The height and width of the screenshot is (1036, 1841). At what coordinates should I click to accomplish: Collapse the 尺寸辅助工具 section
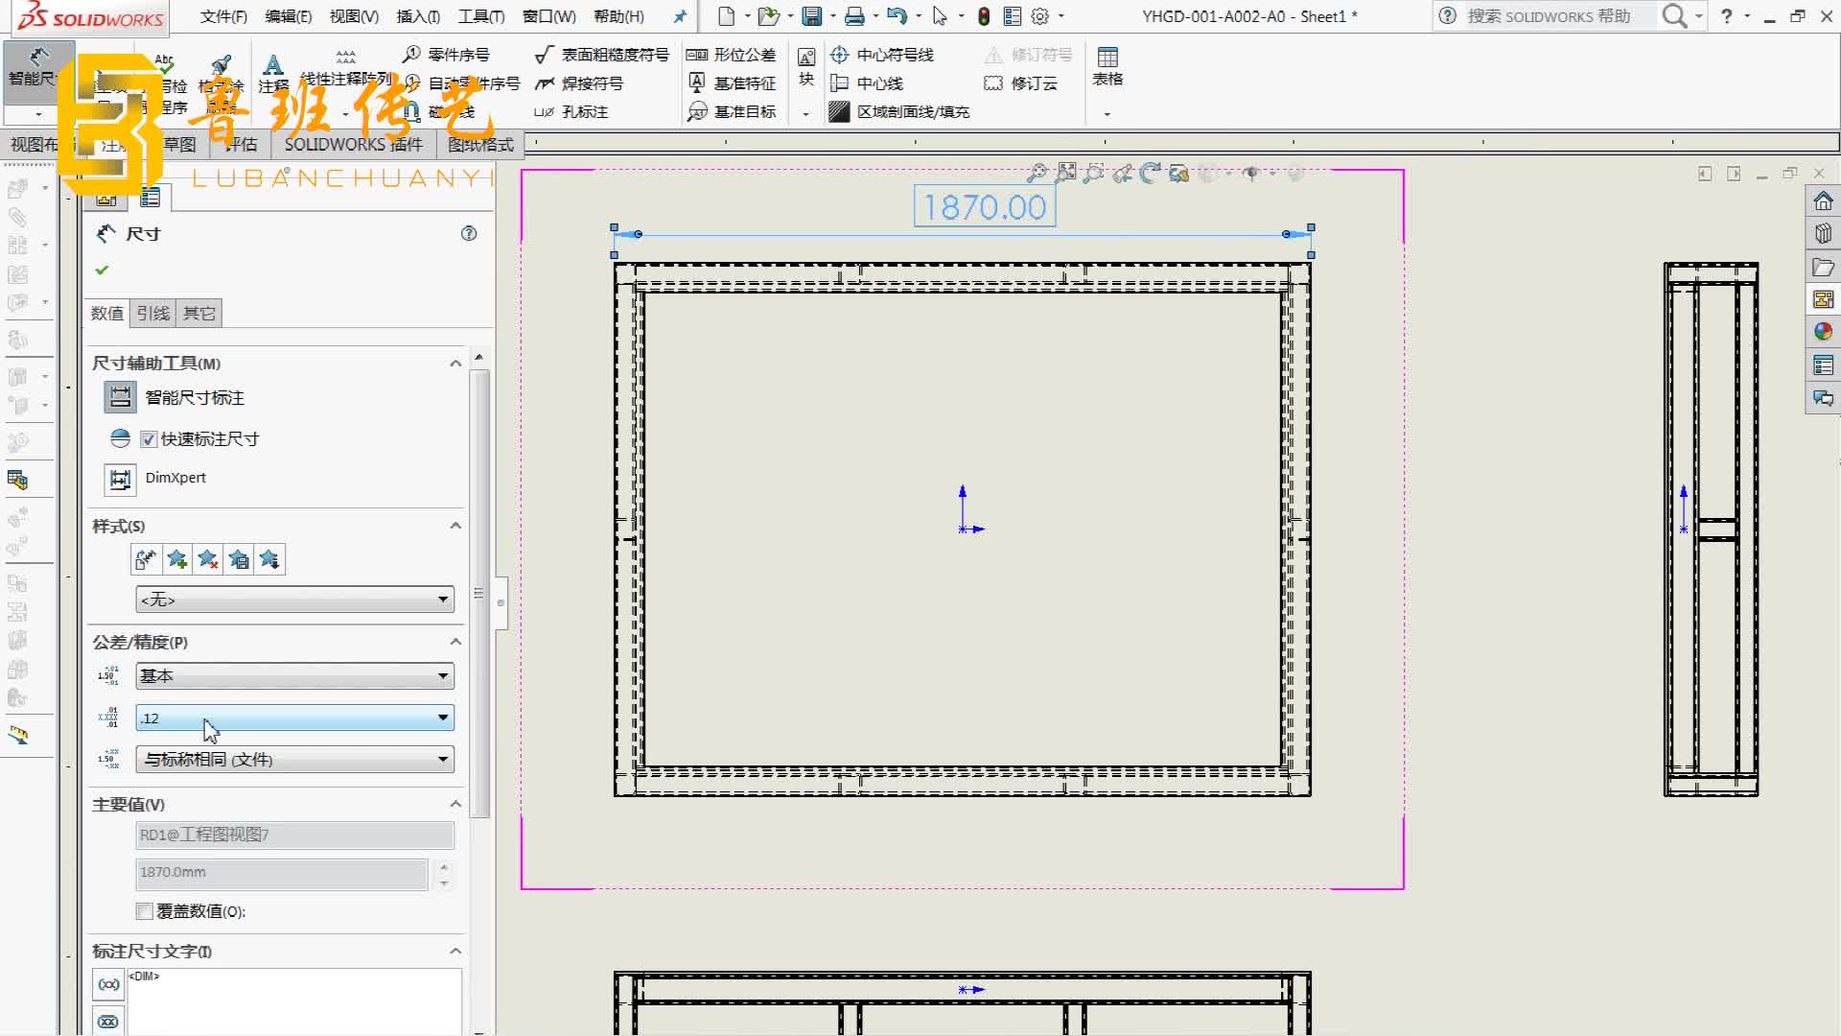tap(455, 364)
